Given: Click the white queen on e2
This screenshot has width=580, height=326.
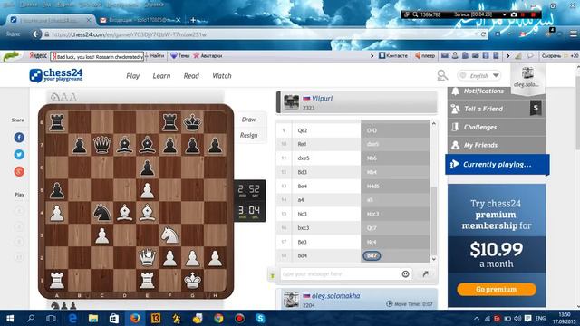Looking at the screenshot, I should click(x=147, y=257).
